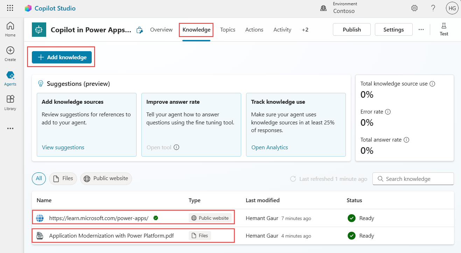
Task: Click the 'Last refreshed 1 minute ago' text
Action: [333, 179]
